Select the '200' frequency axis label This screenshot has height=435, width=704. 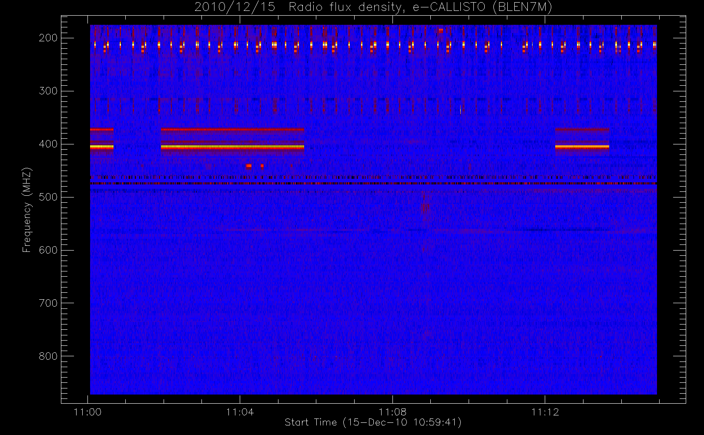pos(48,38)
